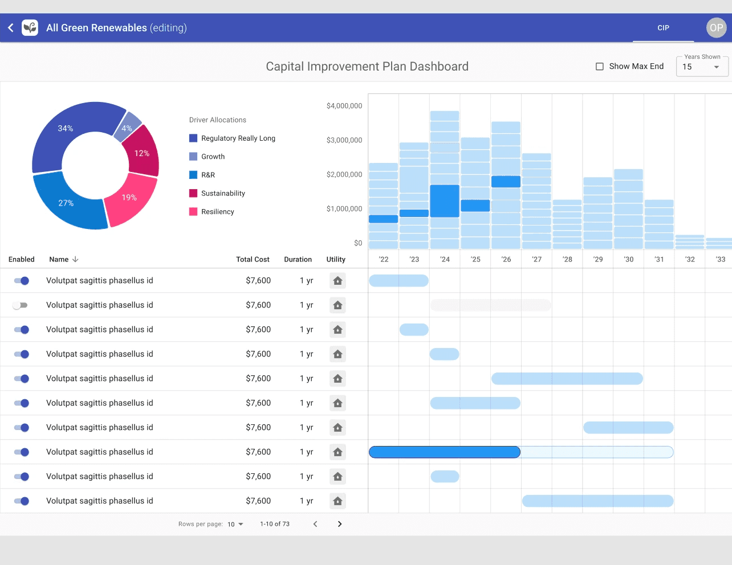Click the last row's Gantt bar
This screenshot has height=565, width=732.
[x=597, y=501]
